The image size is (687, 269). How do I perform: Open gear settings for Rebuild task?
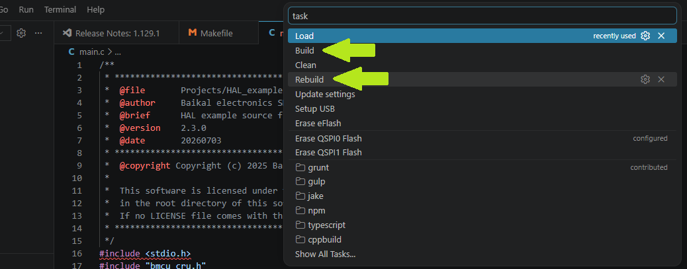[645, 79]
